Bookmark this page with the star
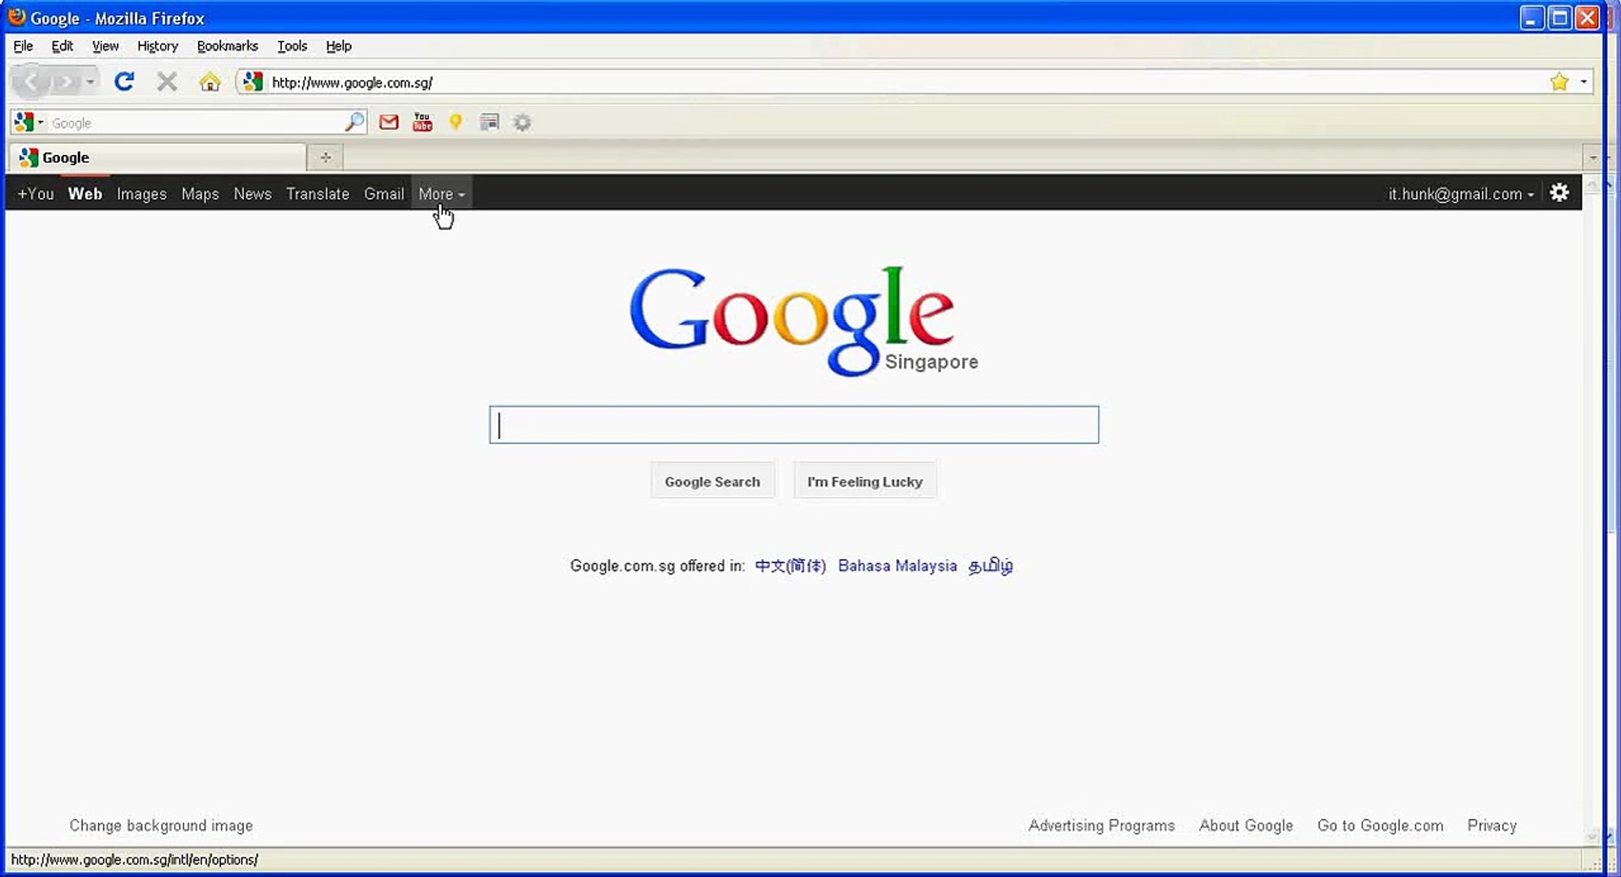Image resolution: width=1621 pixels, height=877 pixels. [x=1558, y=82]
